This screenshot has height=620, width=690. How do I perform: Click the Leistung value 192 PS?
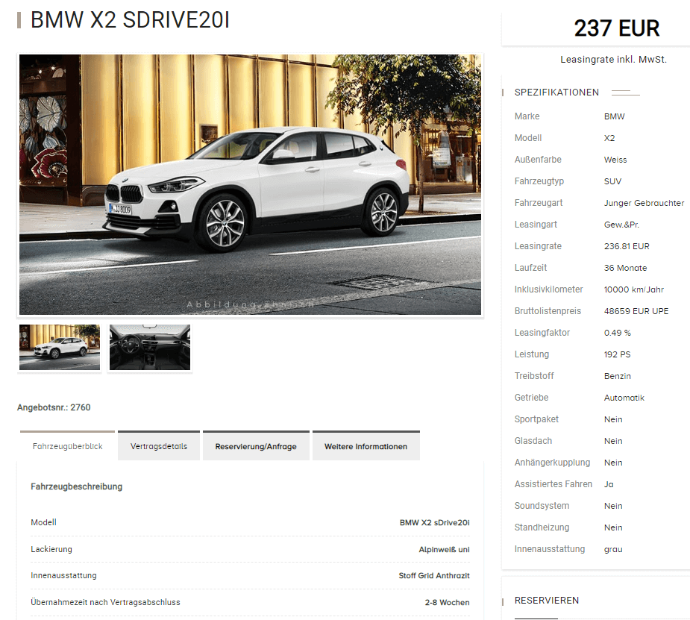click(x=617, y=354)
